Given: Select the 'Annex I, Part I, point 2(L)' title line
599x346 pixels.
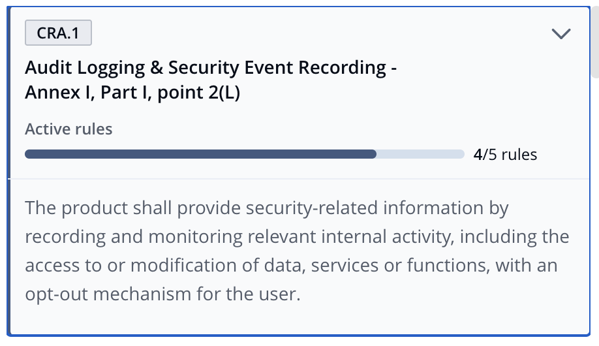Looking at the screenshot, I should pos(132,92).
